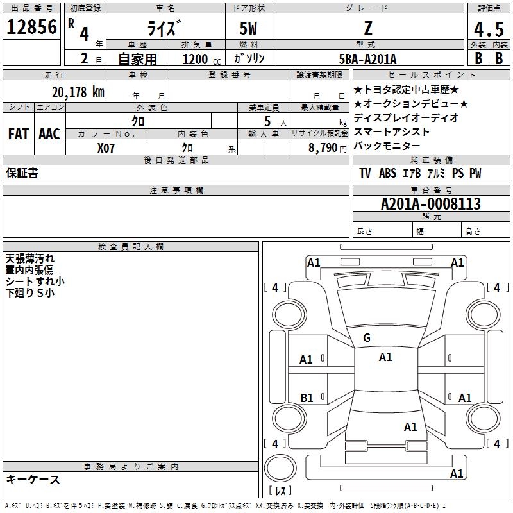
Task: Click the inspector note 天張薄汚れ
Action: [x=29, y=258]
